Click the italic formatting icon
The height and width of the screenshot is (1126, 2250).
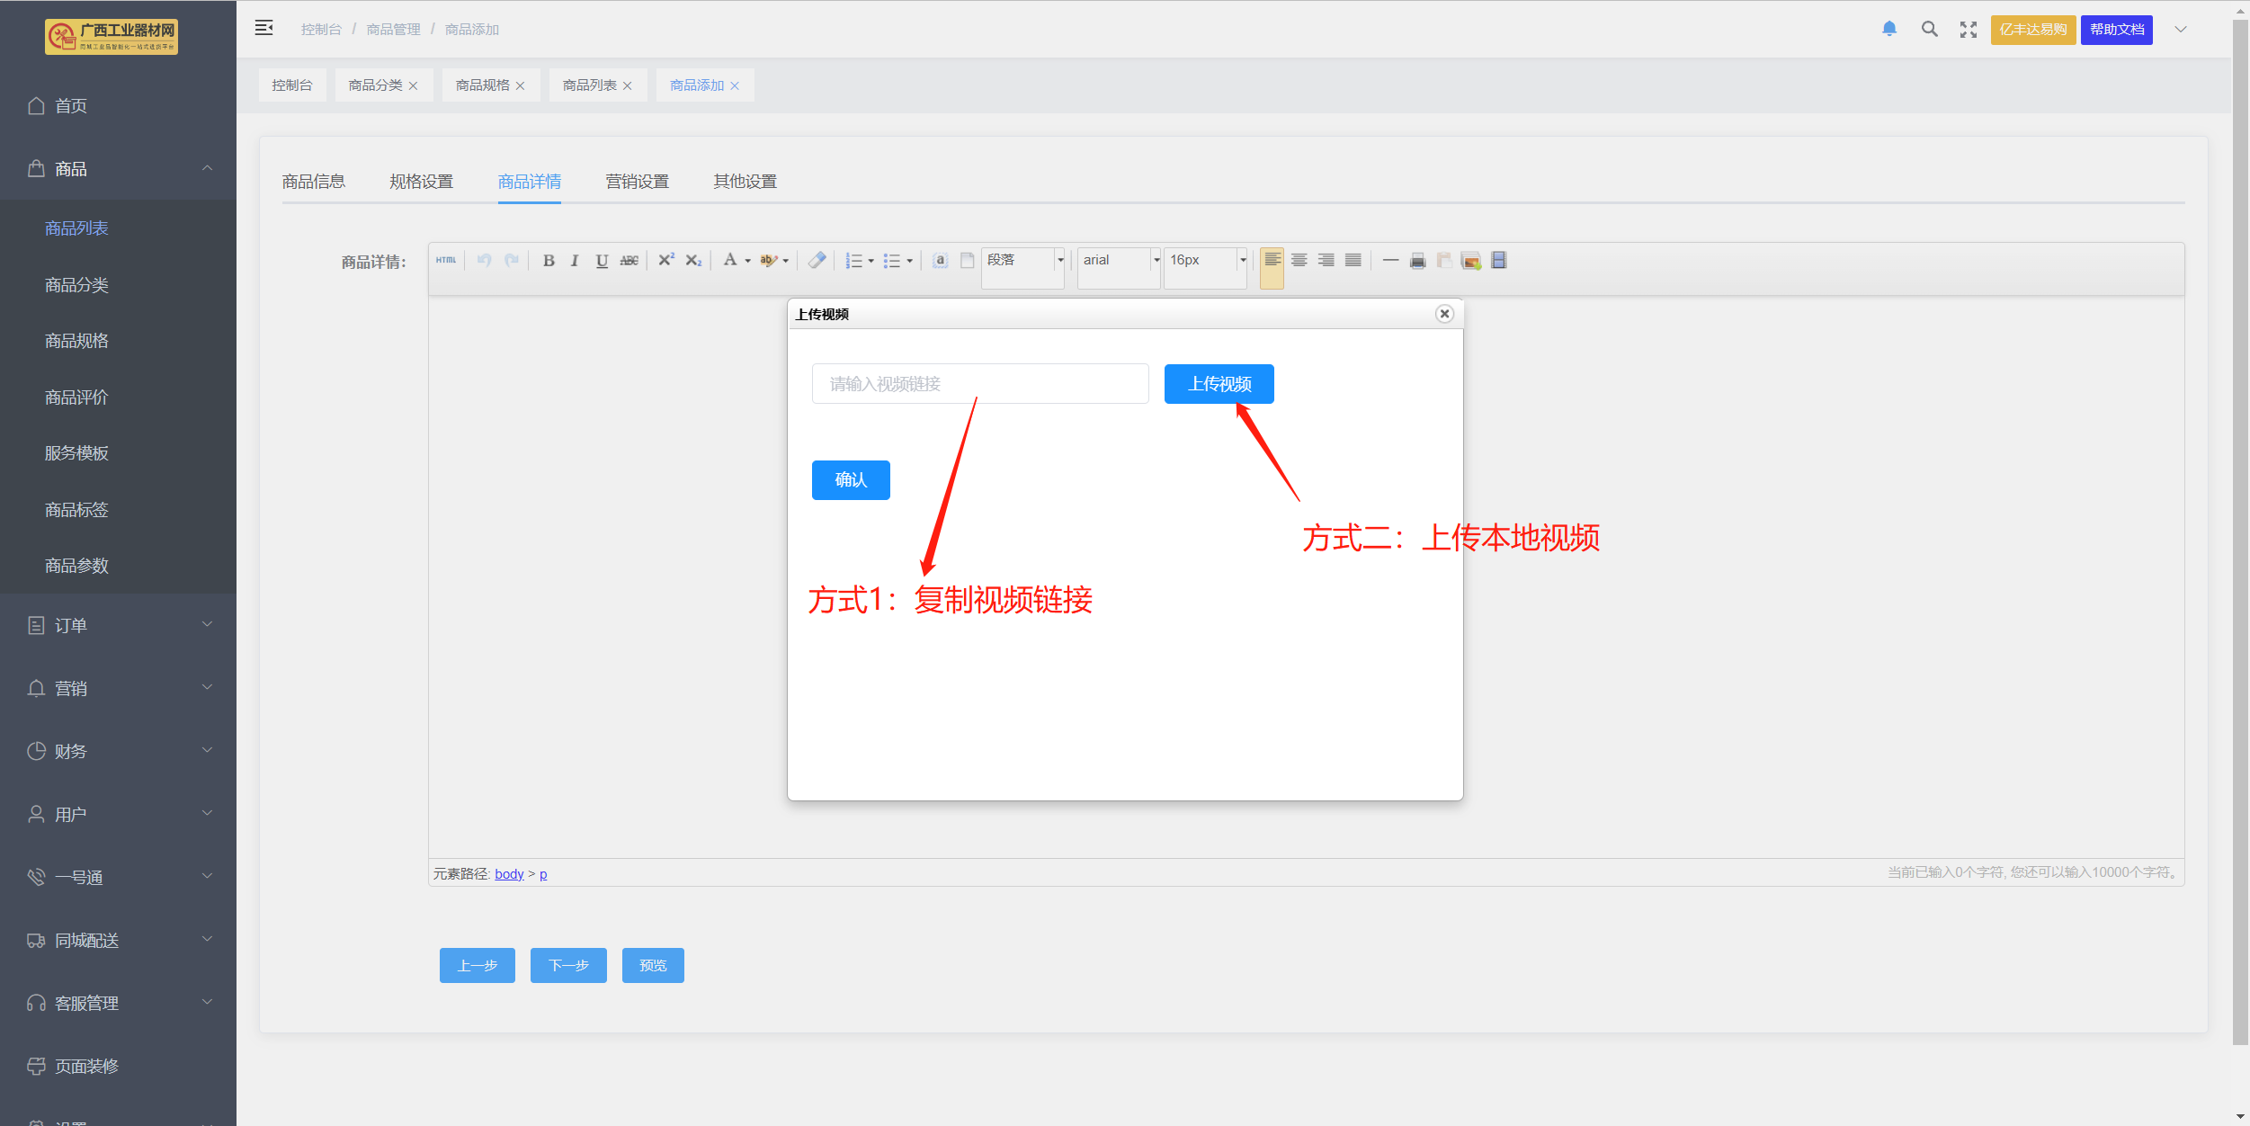(575, 261)
